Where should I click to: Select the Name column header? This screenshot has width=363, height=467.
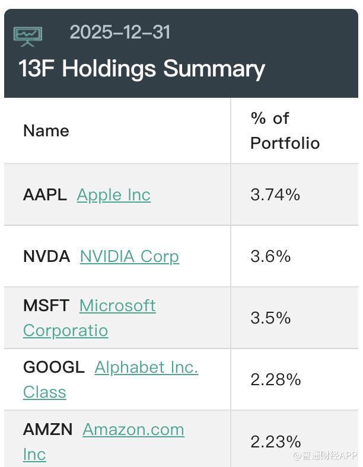point(46,131)
